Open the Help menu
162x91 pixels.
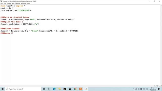[x=28, y=4]
